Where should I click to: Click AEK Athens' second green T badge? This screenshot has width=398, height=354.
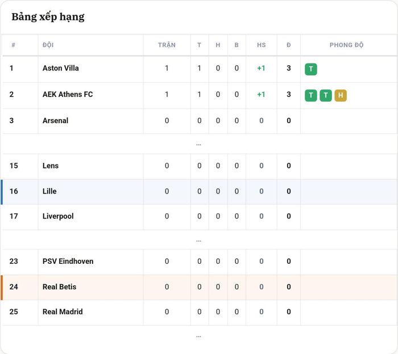pos(326,95)
